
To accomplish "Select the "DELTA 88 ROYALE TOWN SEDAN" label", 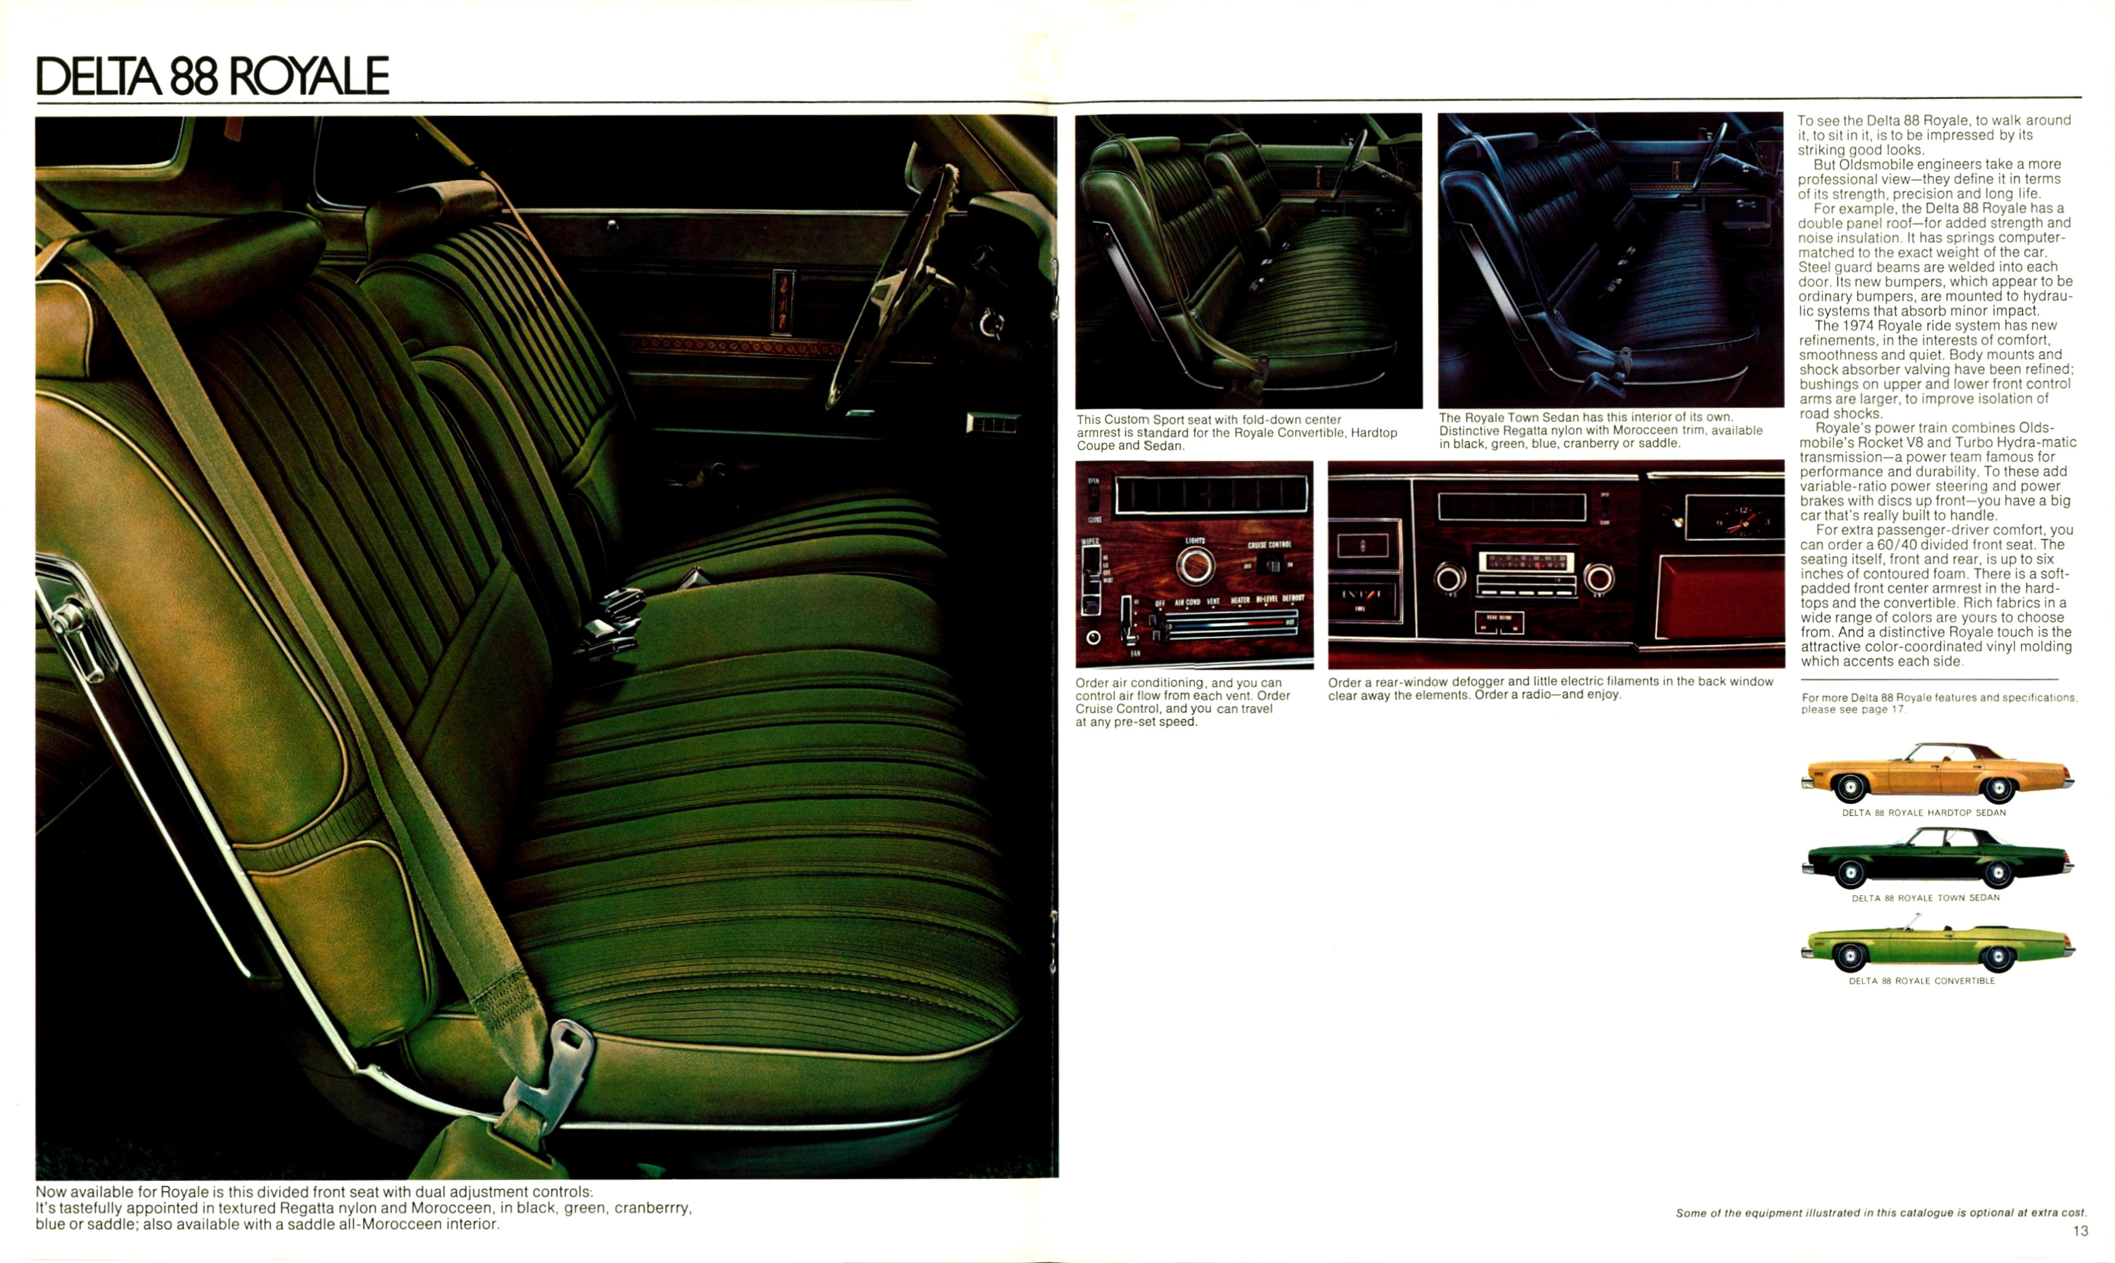I will [x=1925, y=898].
